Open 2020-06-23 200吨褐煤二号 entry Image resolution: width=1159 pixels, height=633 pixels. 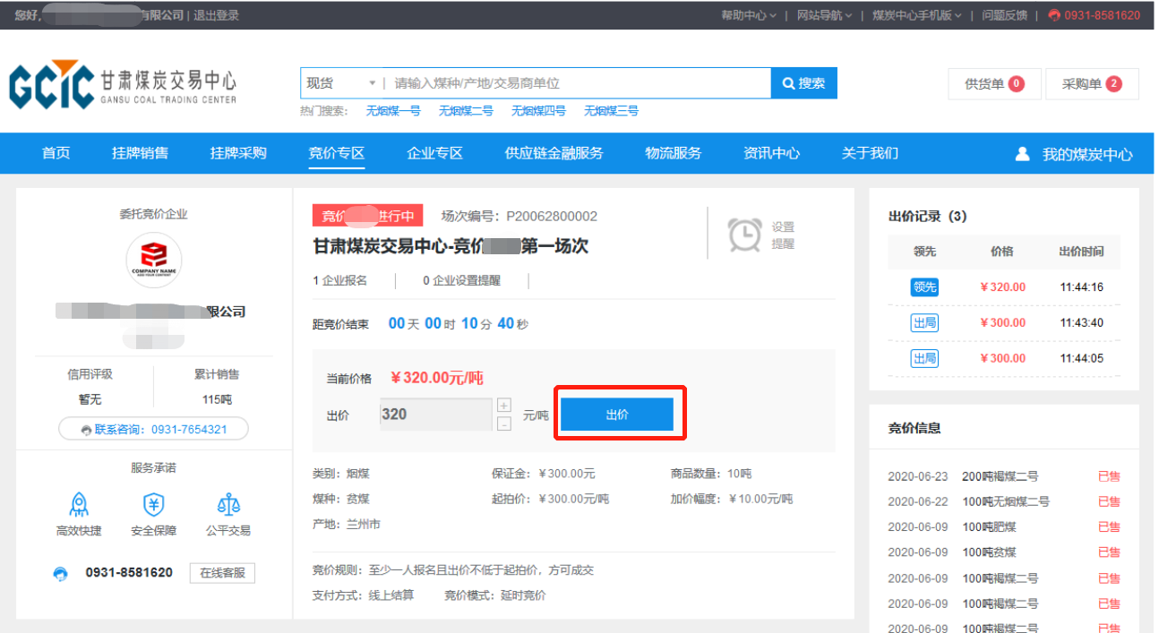coord(1003,476)
